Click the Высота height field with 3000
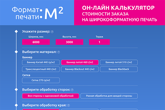 [x=69, y=42]
